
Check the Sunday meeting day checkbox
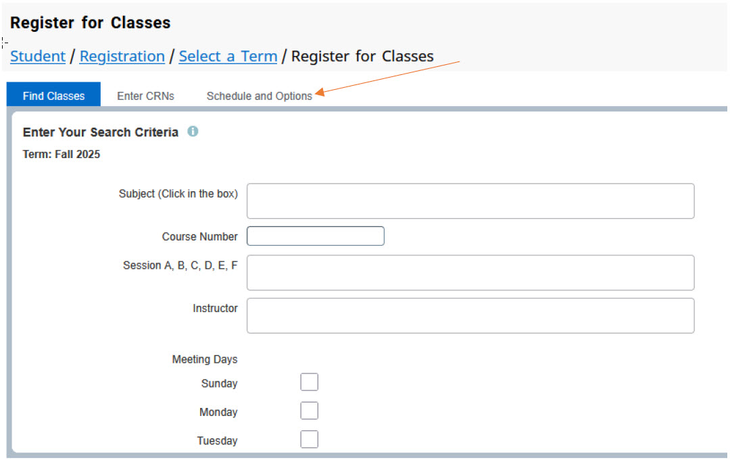tap(309, 382)
